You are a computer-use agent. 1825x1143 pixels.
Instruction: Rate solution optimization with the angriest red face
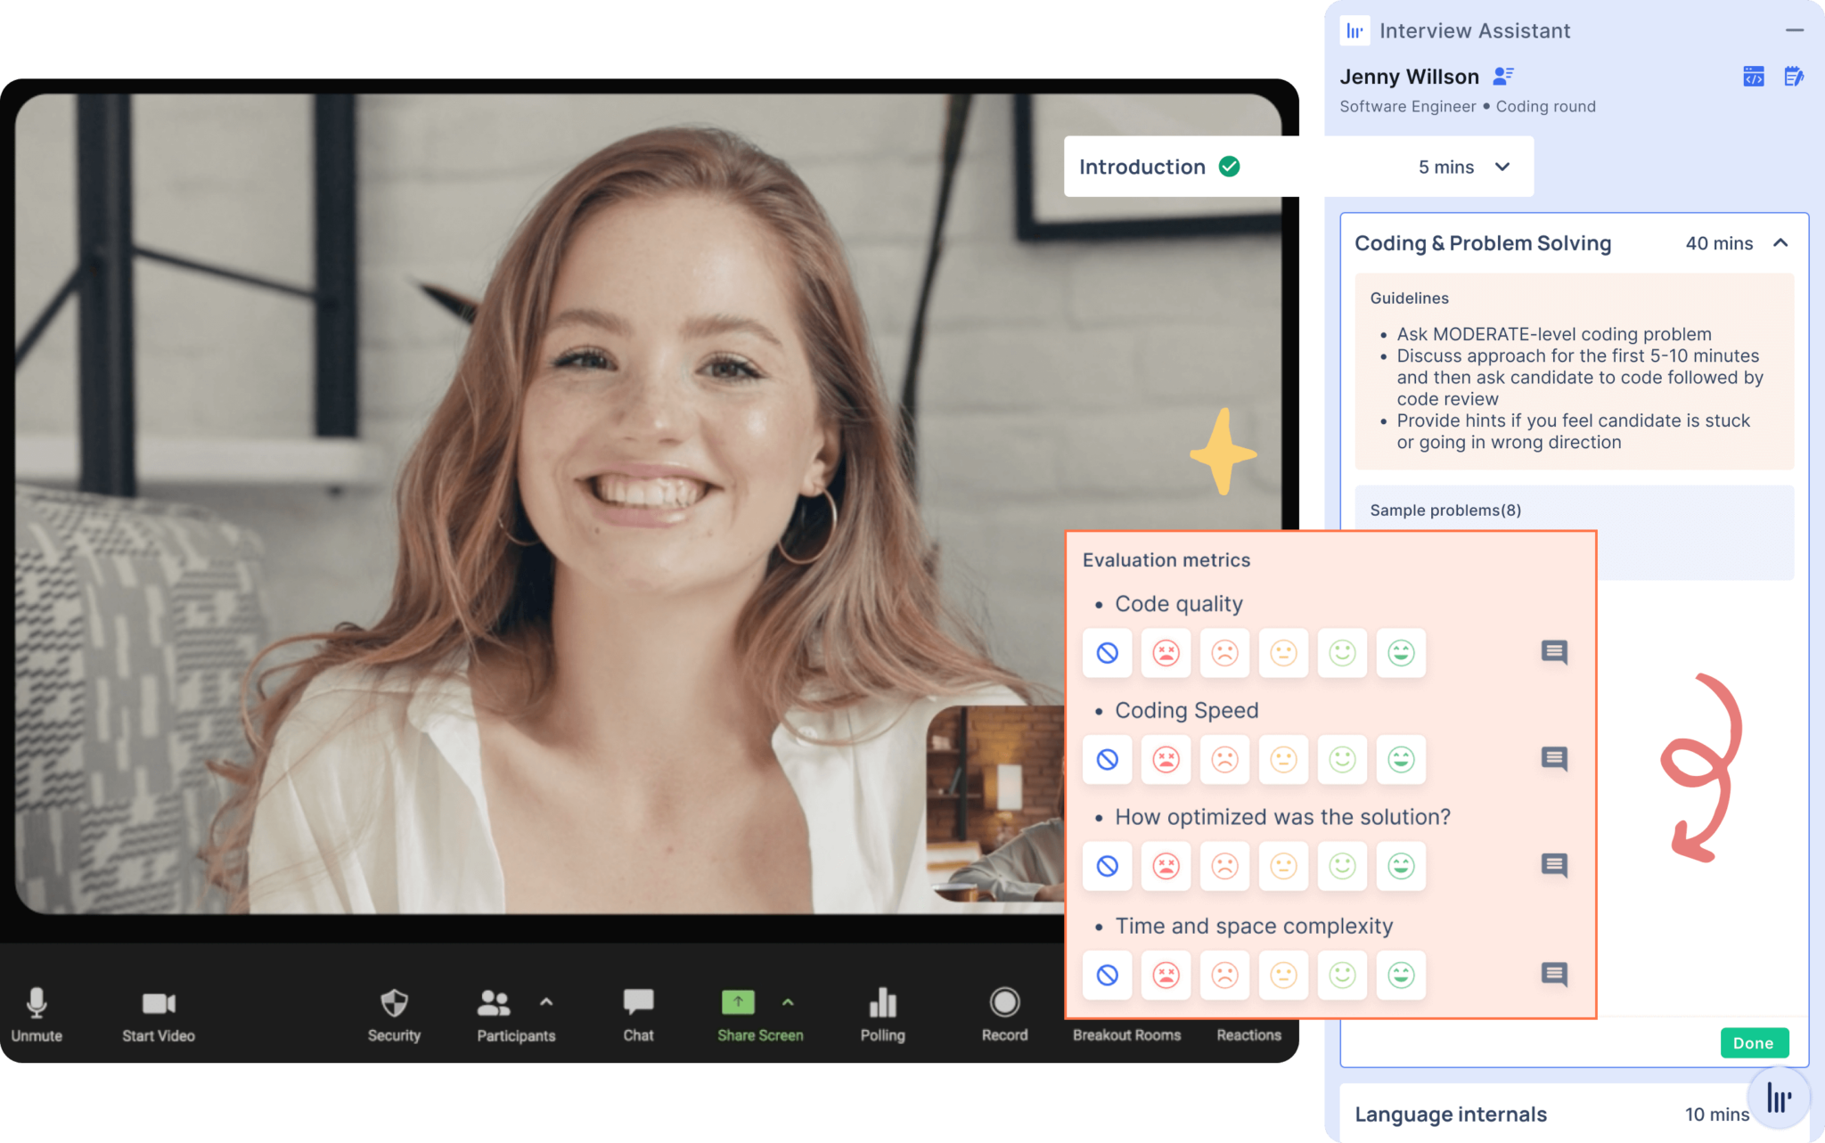pos(1166,866)
